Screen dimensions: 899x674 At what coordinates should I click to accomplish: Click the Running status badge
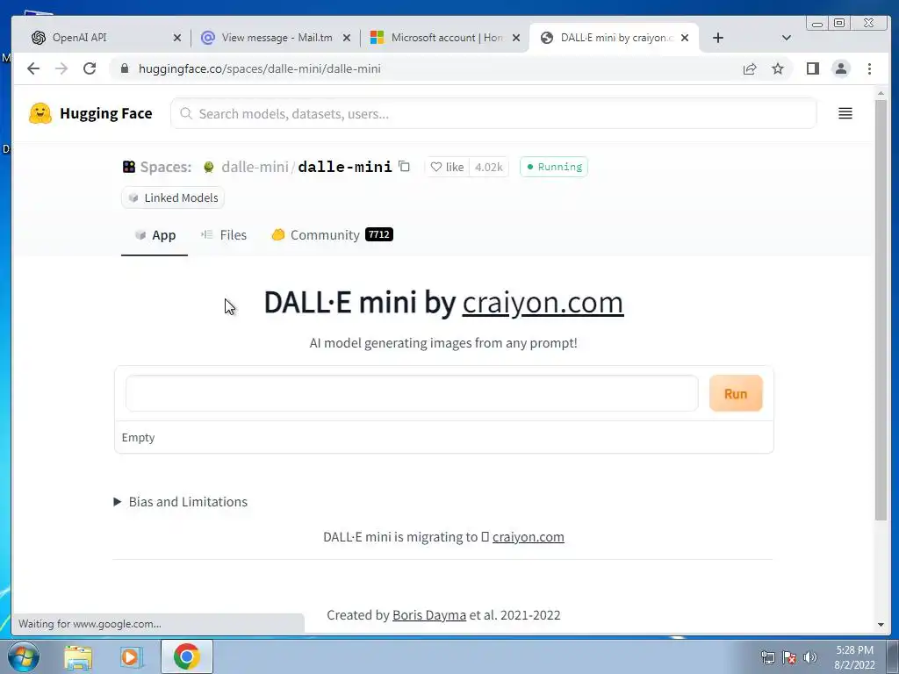[x=553, y=167]
